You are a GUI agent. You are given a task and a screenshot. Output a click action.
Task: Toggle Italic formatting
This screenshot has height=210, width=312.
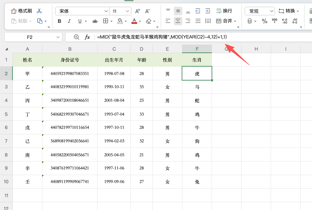point(69,21)
